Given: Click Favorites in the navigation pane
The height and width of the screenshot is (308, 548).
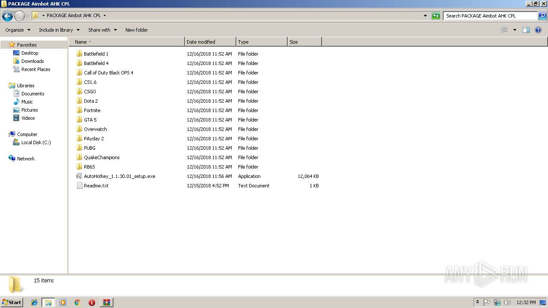Looking at the screenshot, I should [27, 45].
